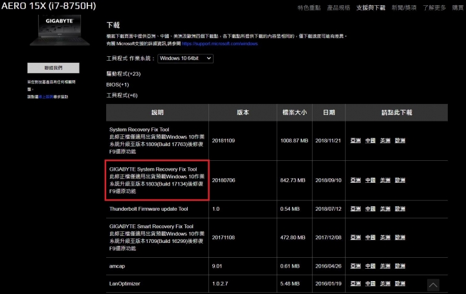The width and height of the screenshot is (466, 294).
Task: Download Smart Recovery Fix Tool from 美洲
Action: (x=385, y=238)
